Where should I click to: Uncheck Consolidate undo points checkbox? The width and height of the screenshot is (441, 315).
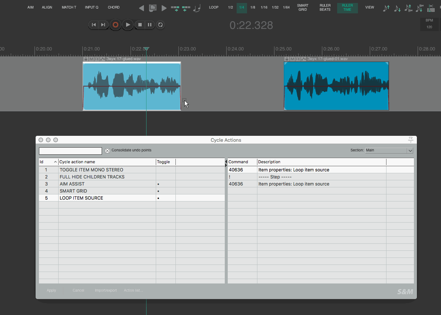click(x=108, y=151)
